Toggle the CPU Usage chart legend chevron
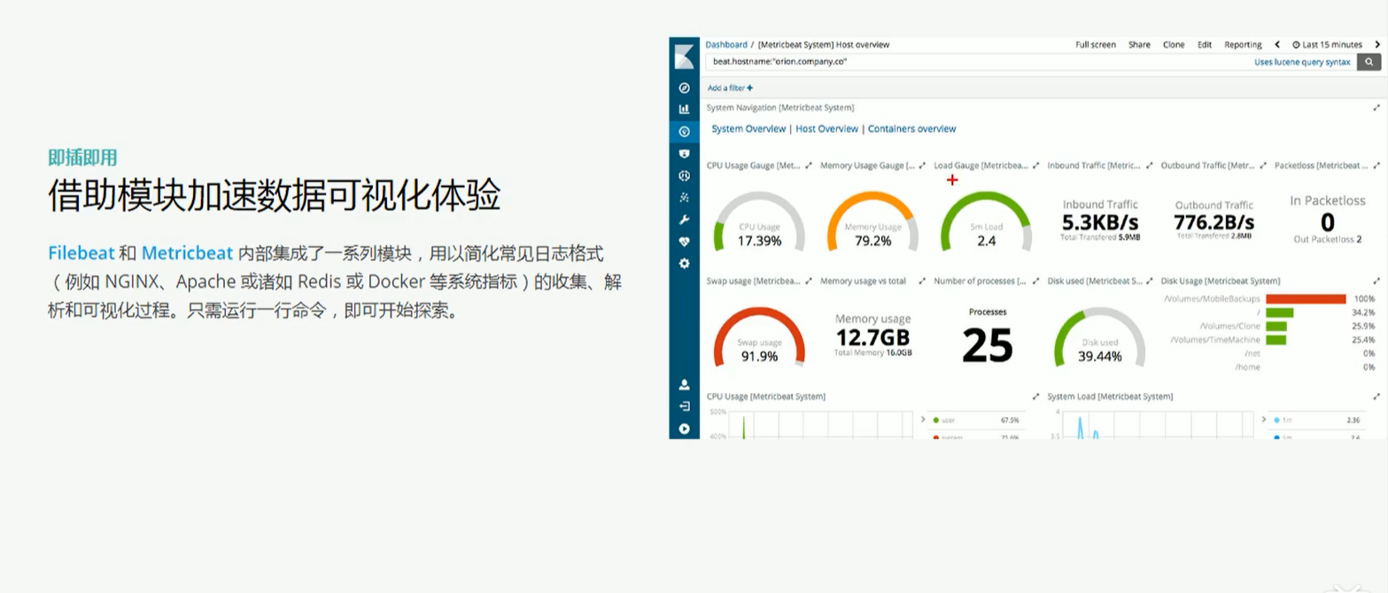1388x593 pixels. tap(923, 420)
